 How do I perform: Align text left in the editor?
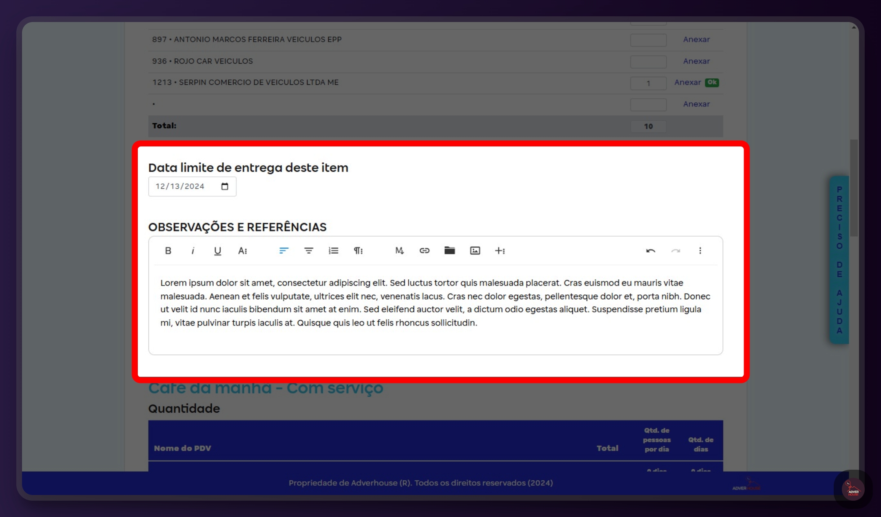pyautogui.click(x=283, y=250)
